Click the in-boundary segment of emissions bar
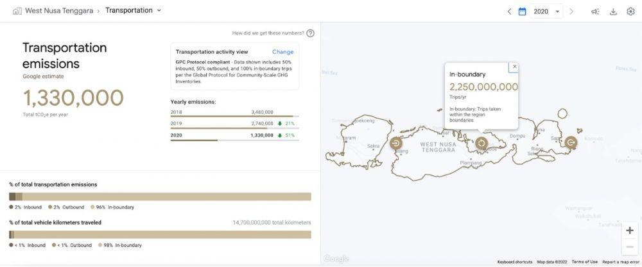 (167, 197)
